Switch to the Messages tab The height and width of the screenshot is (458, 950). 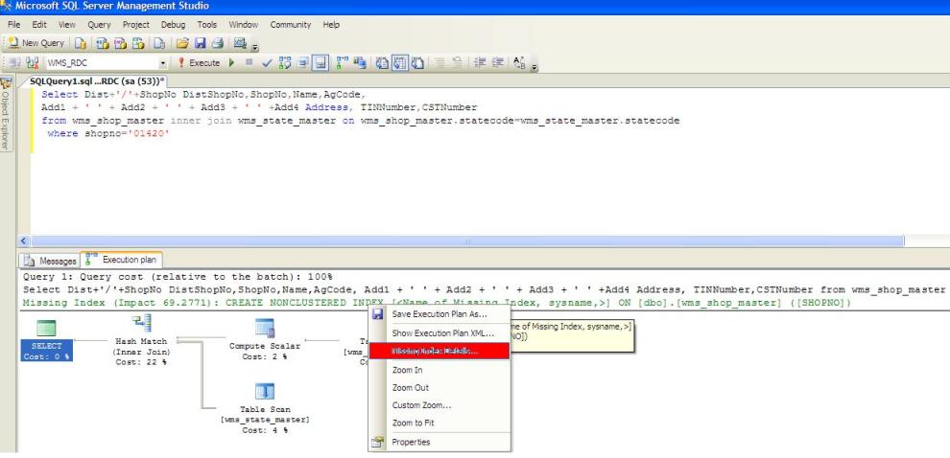click(x=50, y=261)
